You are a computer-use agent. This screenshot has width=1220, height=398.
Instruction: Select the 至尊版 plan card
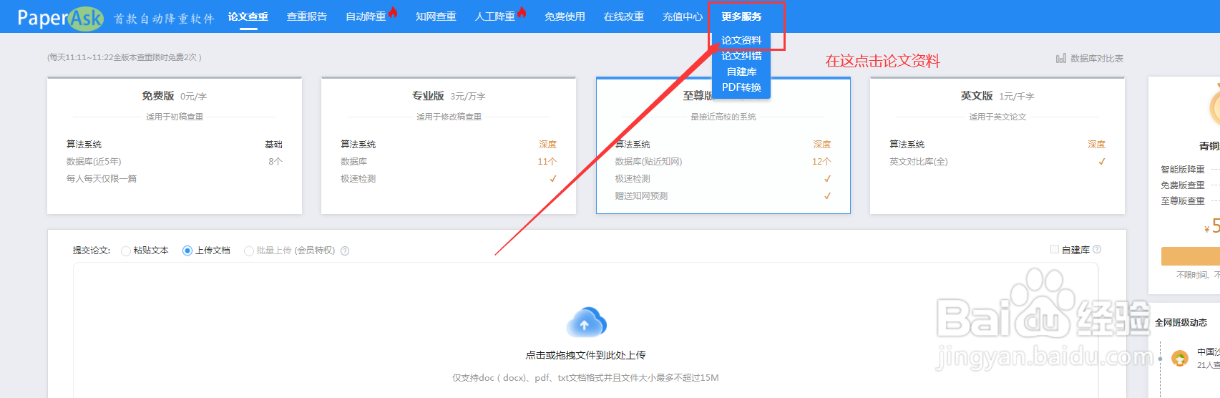[723, 145]
